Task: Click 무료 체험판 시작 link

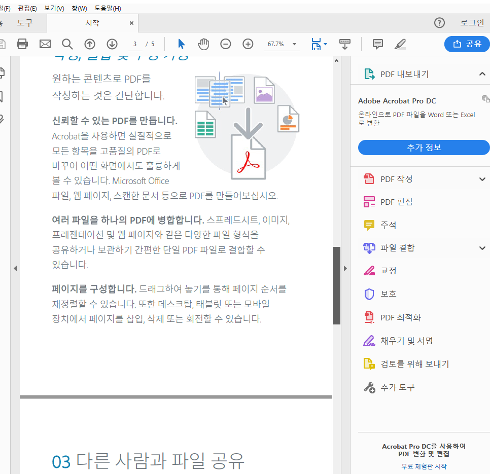Action: pyautogui.click(x=424, y=466)
